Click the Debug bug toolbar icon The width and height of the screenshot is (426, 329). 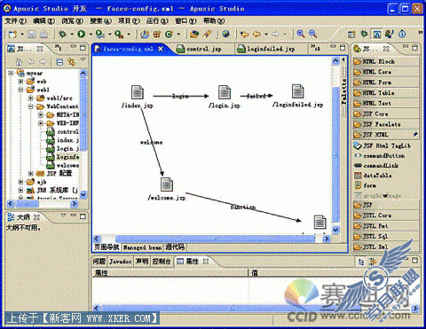tap(63, 35)
